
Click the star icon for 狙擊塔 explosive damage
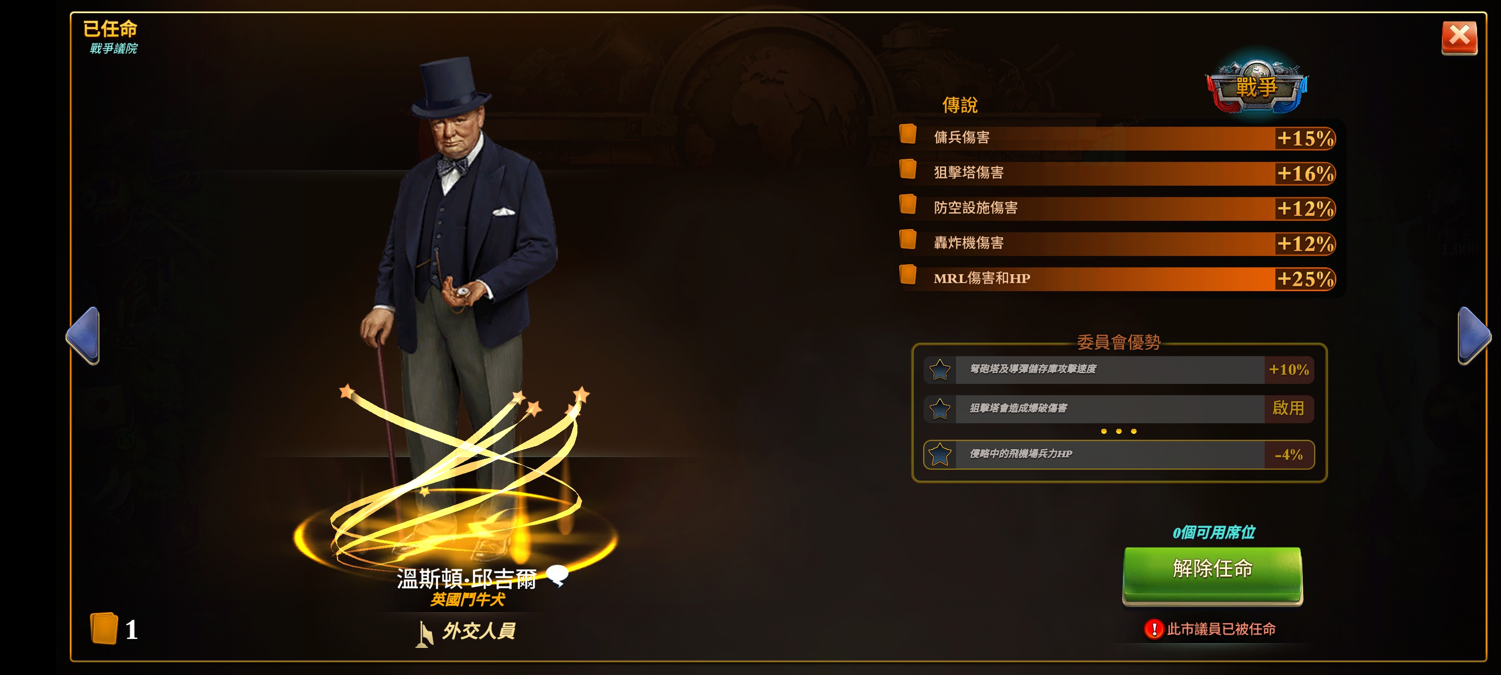click(x=939, y=409)
